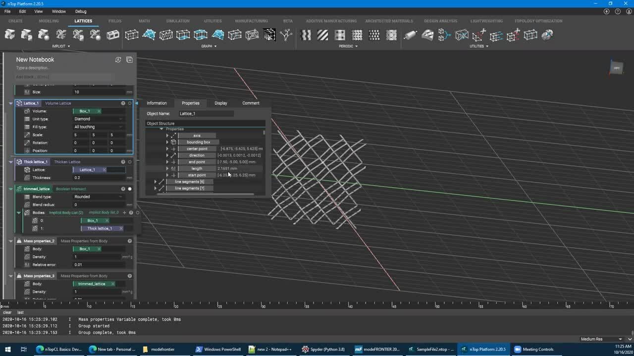The width and height of the screenshot is (634, 356).
Task: Collapse the Lattice_1 block
Action: click(11, 103)
